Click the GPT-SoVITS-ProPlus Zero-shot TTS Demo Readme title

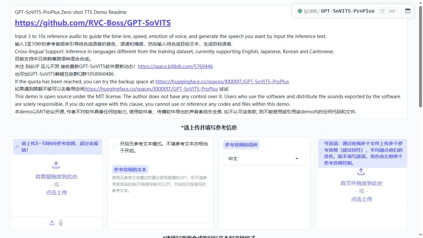tap(71, 12)
